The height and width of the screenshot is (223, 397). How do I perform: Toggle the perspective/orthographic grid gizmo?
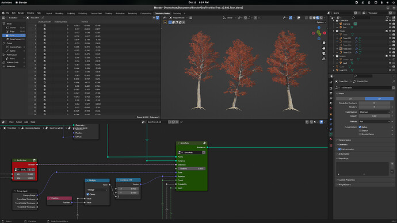point(323,59)
